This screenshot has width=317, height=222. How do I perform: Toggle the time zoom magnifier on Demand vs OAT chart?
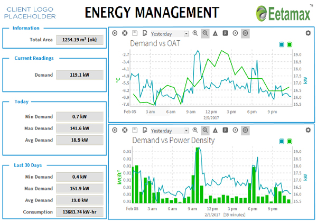click(205, 33)
